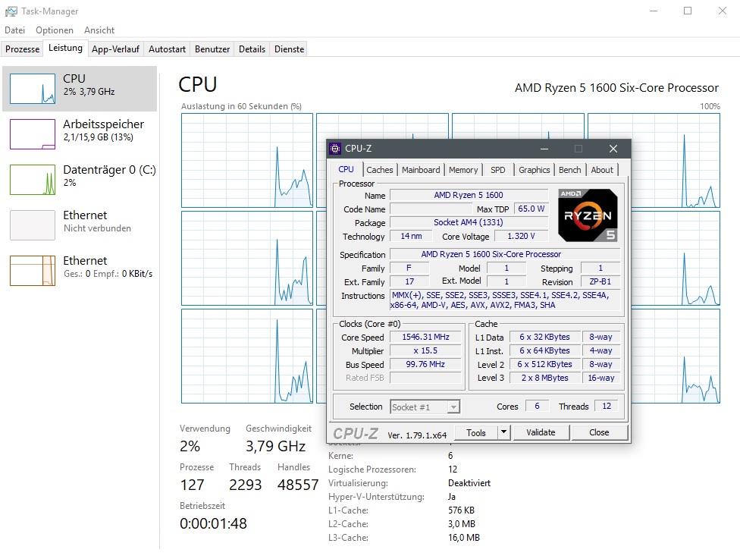Click the Bus Speed value 99.76 MHz
The width and height of the screenshot is (740, 559).
(x=425, y=365)
